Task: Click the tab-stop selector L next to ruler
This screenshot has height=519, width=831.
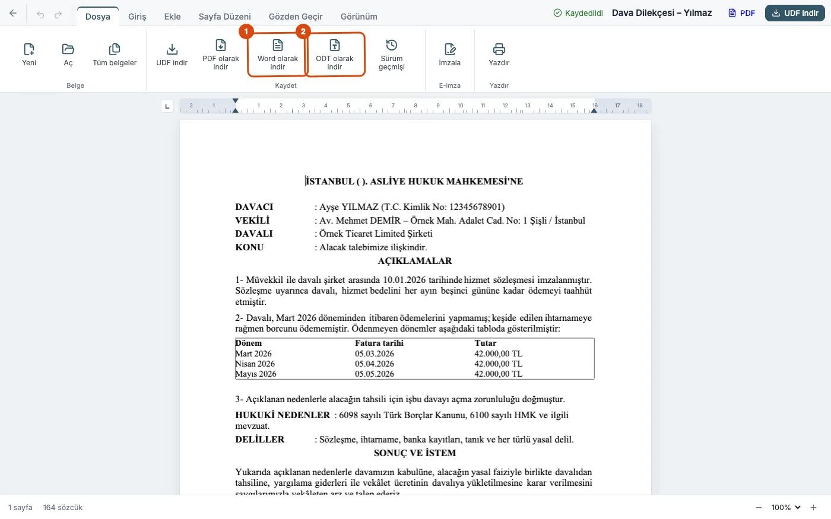Action: (167, 107)
